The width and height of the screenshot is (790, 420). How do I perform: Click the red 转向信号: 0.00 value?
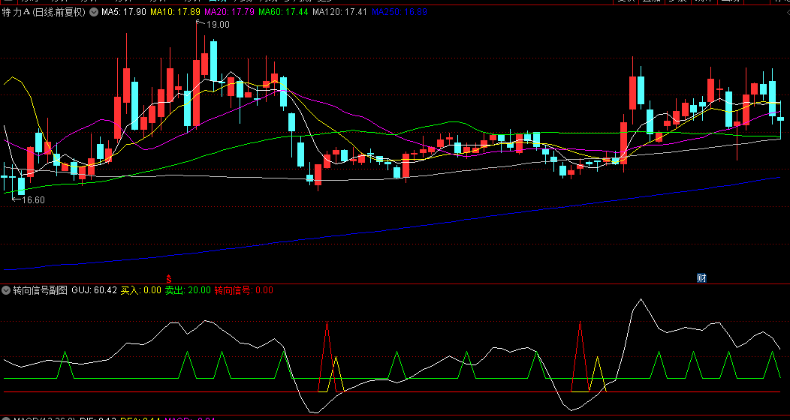[x=244, y=290]
